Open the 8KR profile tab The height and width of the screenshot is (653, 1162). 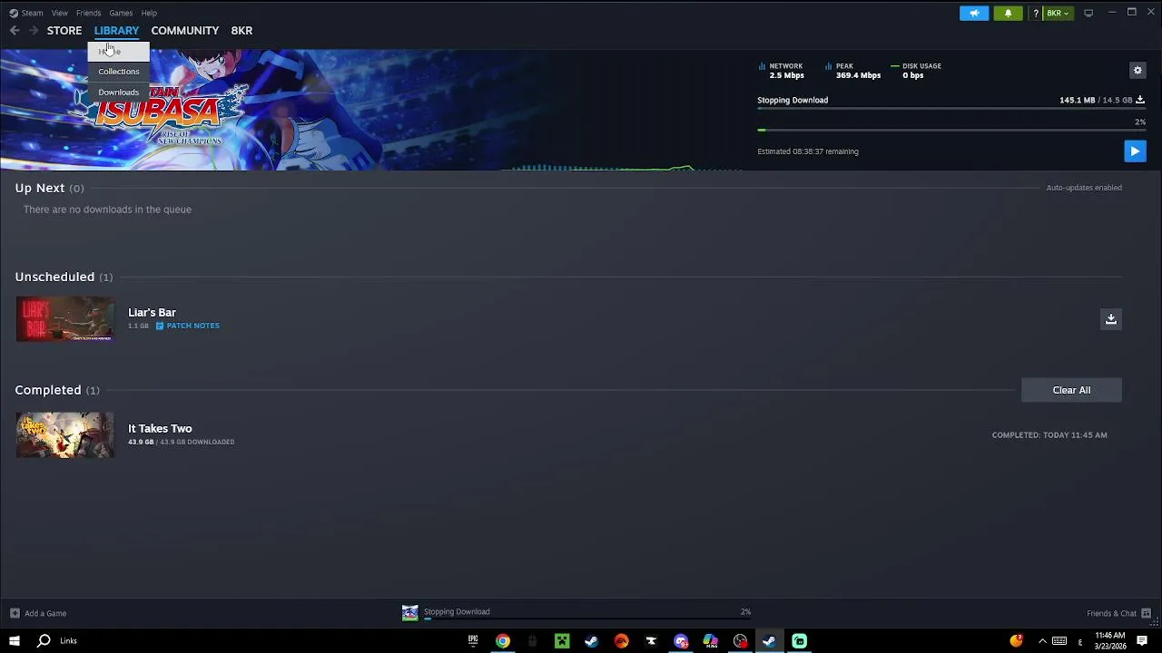241,31
